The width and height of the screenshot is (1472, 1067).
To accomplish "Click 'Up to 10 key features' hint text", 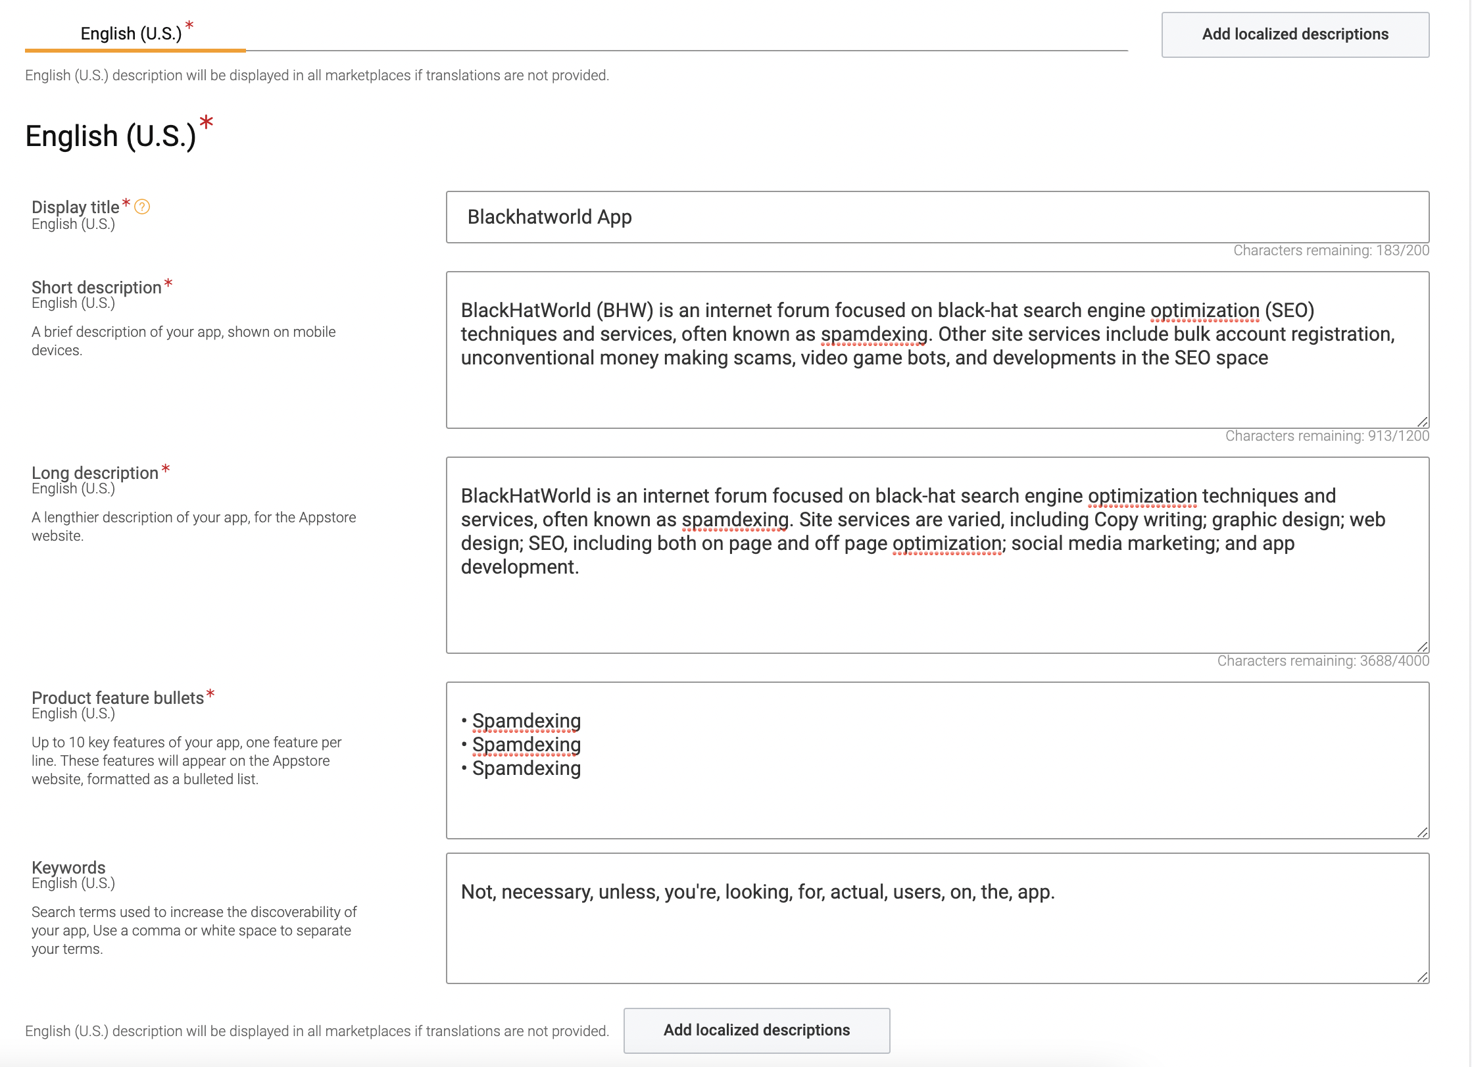I will [187, 760].
